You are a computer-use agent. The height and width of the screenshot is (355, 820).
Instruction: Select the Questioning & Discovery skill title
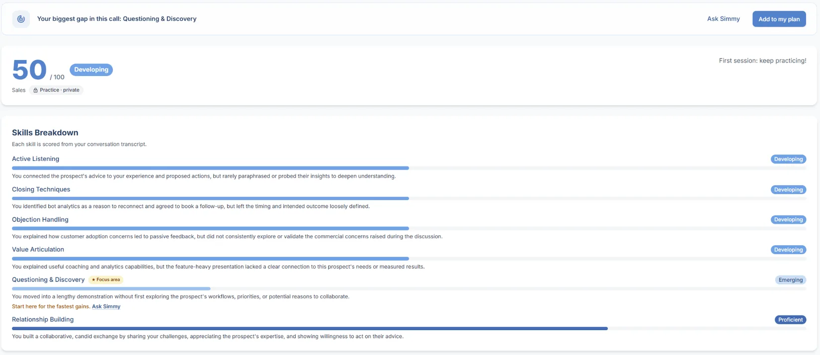pos(48,280)
